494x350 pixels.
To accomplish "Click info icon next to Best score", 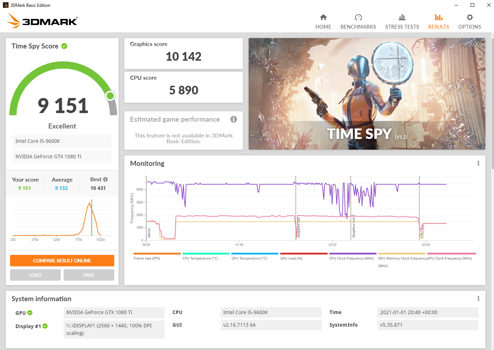I will tap(105, 179).
